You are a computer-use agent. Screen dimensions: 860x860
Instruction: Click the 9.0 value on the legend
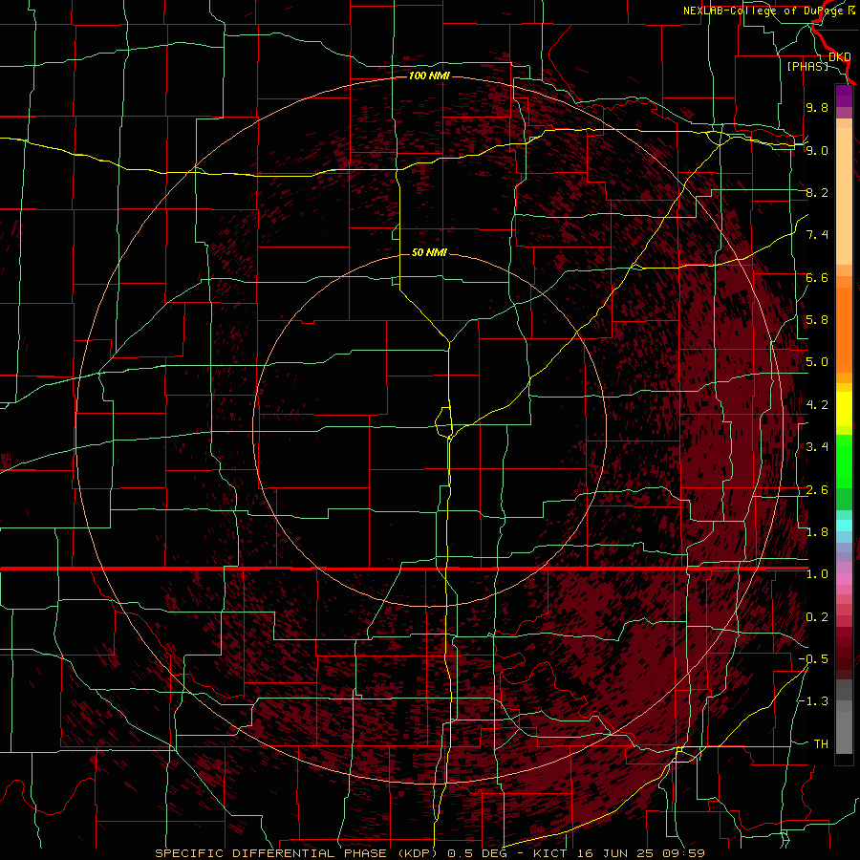click(x=817, y=150)
